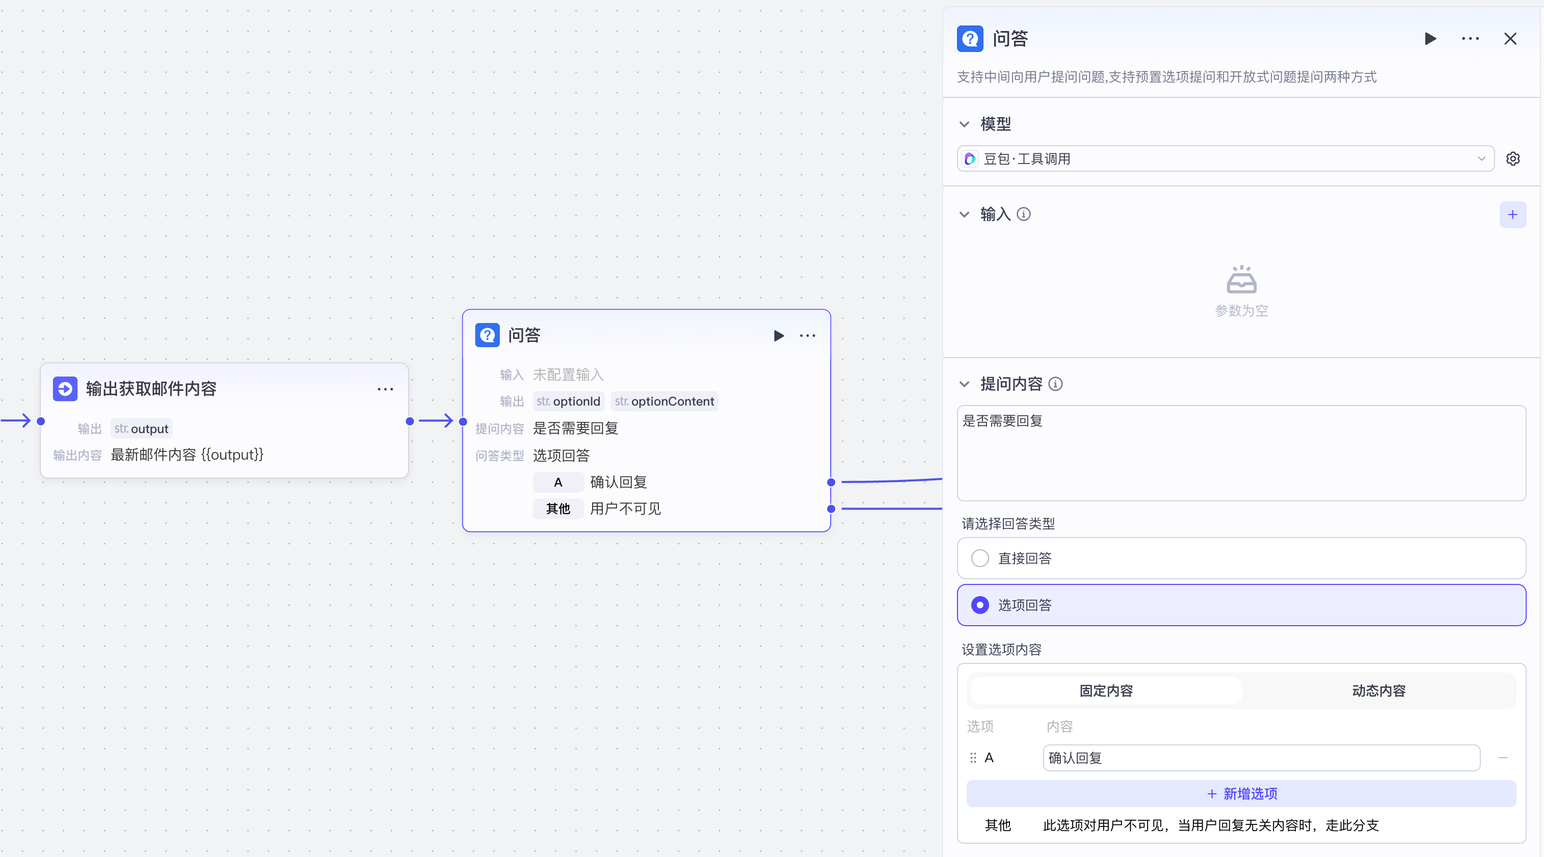Switch to 动态内容 tab
This screenshot has height=857, width=1544.
tap(1378, 691)
